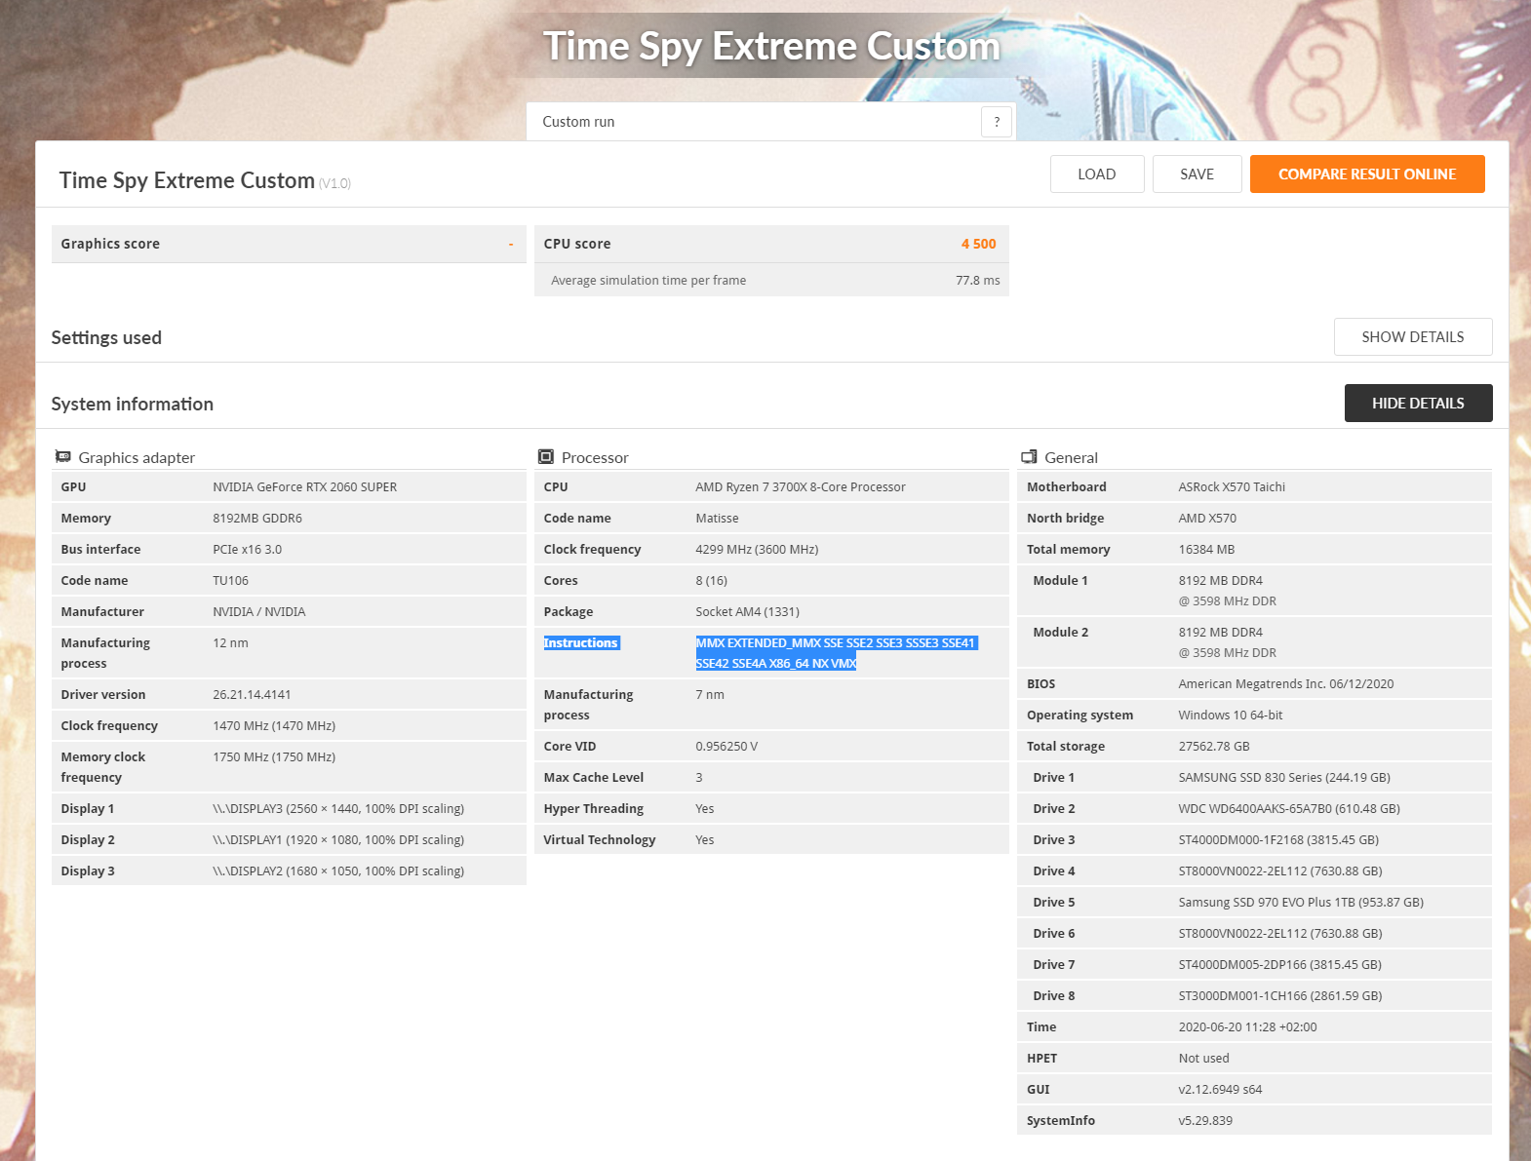This screenshot has height=1161, width=1531.
Task: Click the Time Spy Extreme Custom panel title
Action: point(187,180)
